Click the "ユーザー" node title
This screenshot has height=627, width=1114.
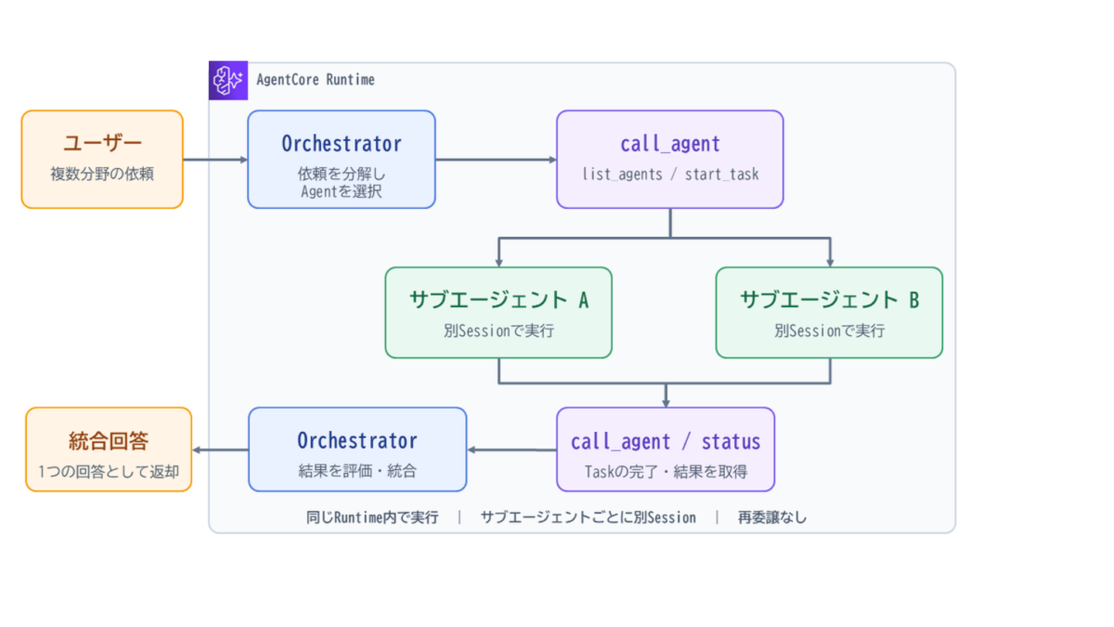(x=102, y=143)
